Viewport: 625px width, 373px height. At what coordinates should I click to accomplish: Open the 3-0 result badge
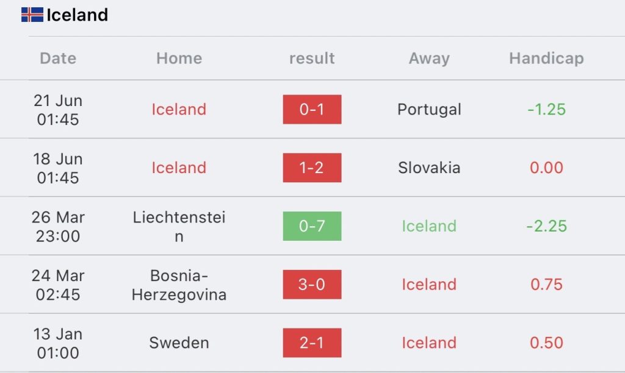pos(312,285)
